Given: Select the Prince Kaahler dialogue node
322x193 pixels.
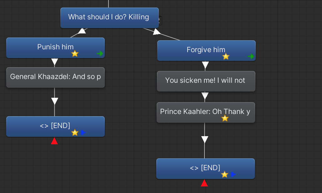Looking at the screenshot, I should [x=206, y=113].
